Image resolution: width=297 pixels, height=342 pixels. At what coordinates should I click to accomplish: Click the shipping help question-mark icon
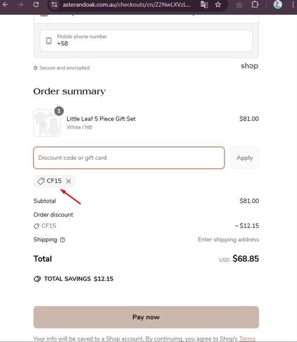(x=63, y=240)
